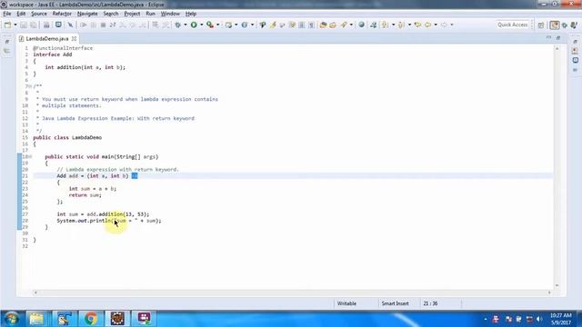
Task: Minimize the editor area
Action: pos(548,38)
